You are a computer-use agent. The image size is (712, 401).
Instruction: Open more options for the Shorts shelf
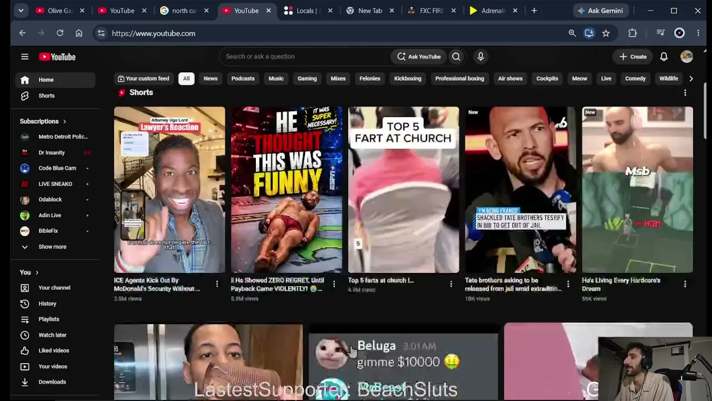click(685, 92)
